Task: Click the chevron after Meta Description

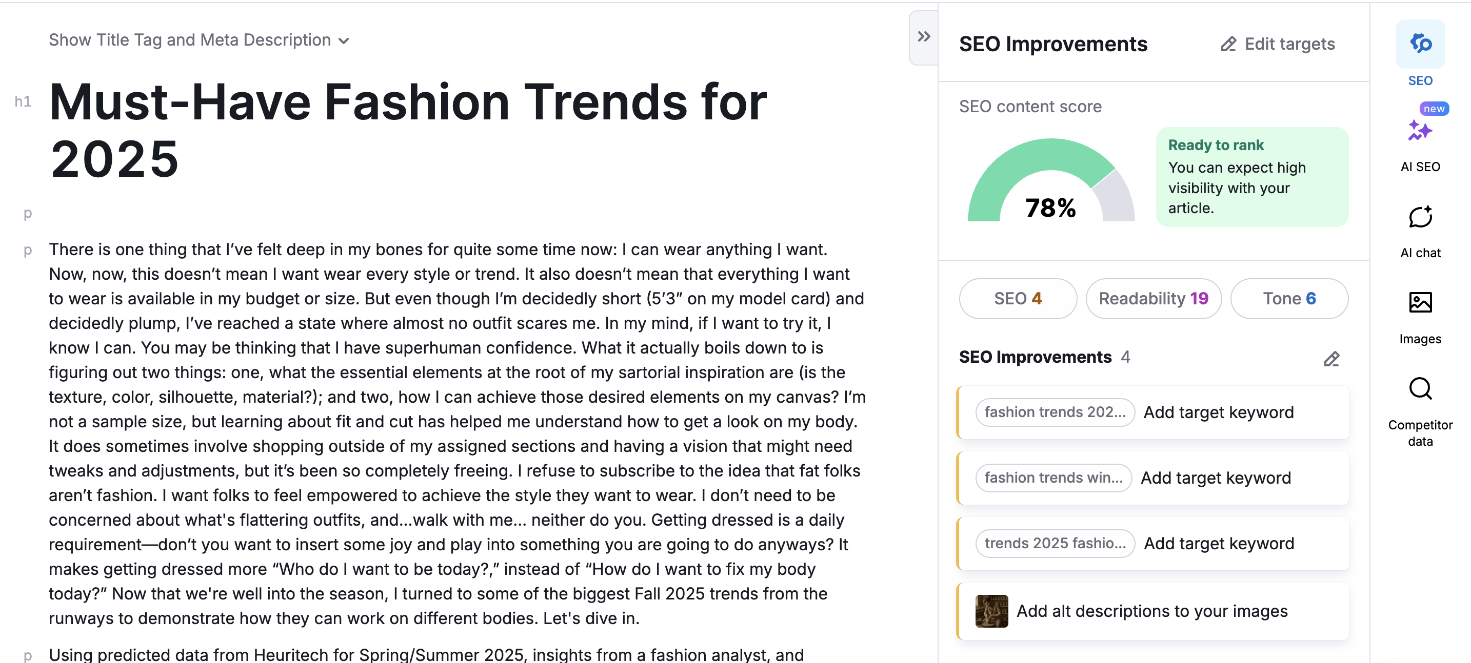Action: (x=344, y=41)
